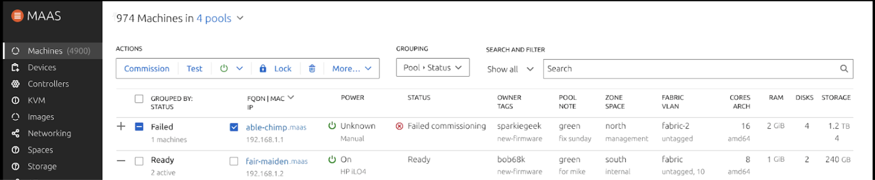Click the Spaces sidebar icon
This screenshot has width=875, height=180.
click(x=16, y=150)
